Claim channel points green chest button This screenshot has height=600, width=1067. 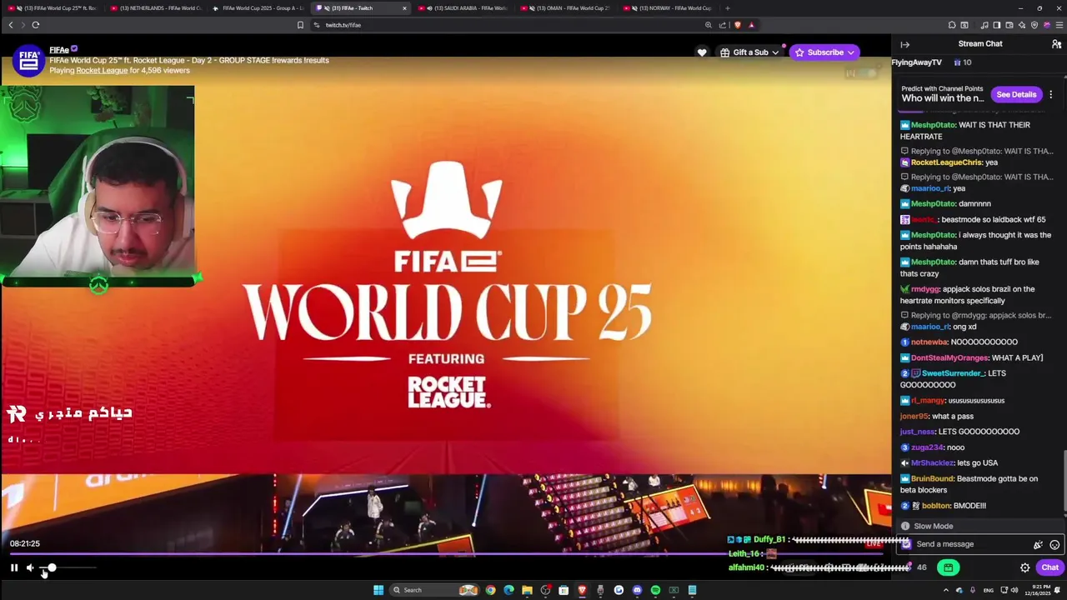point(948,567)
